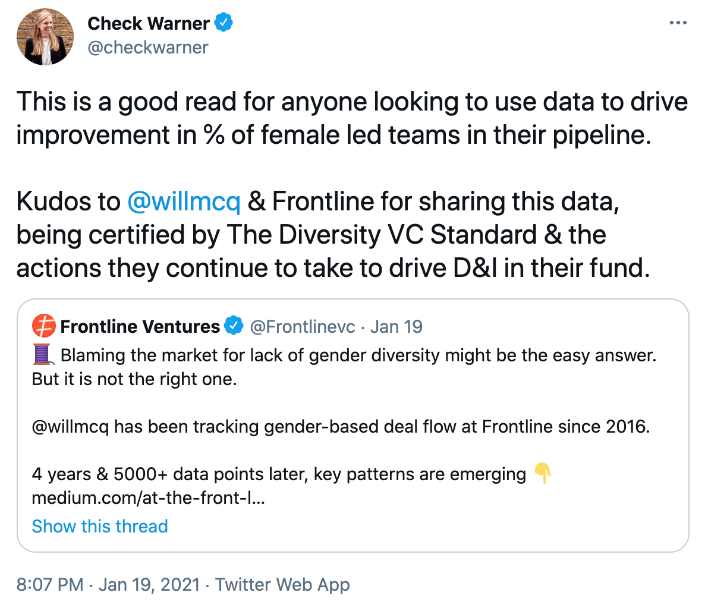Open Check Warner's profile picture

[45, 37]
